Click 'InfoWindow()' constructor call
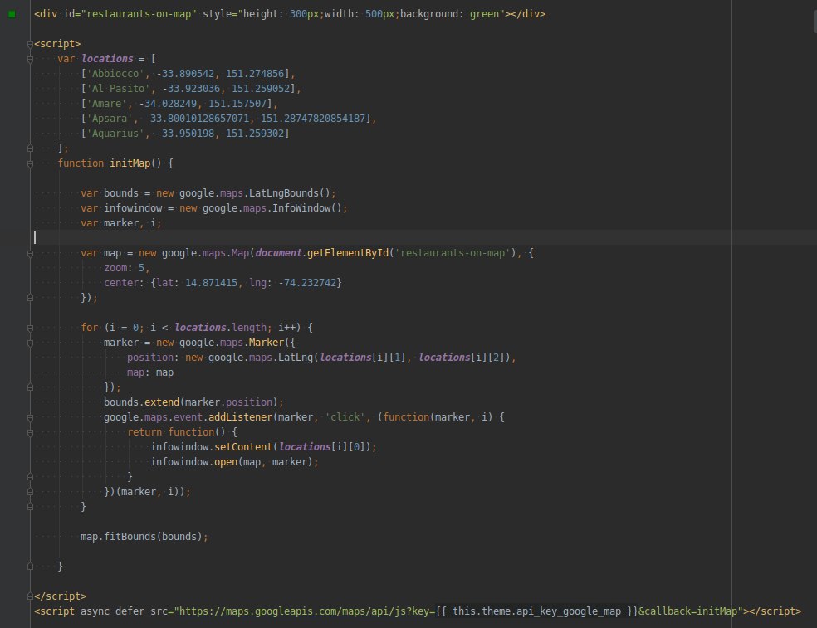Viewport: 817px width, 628px height. click(307, 208)
